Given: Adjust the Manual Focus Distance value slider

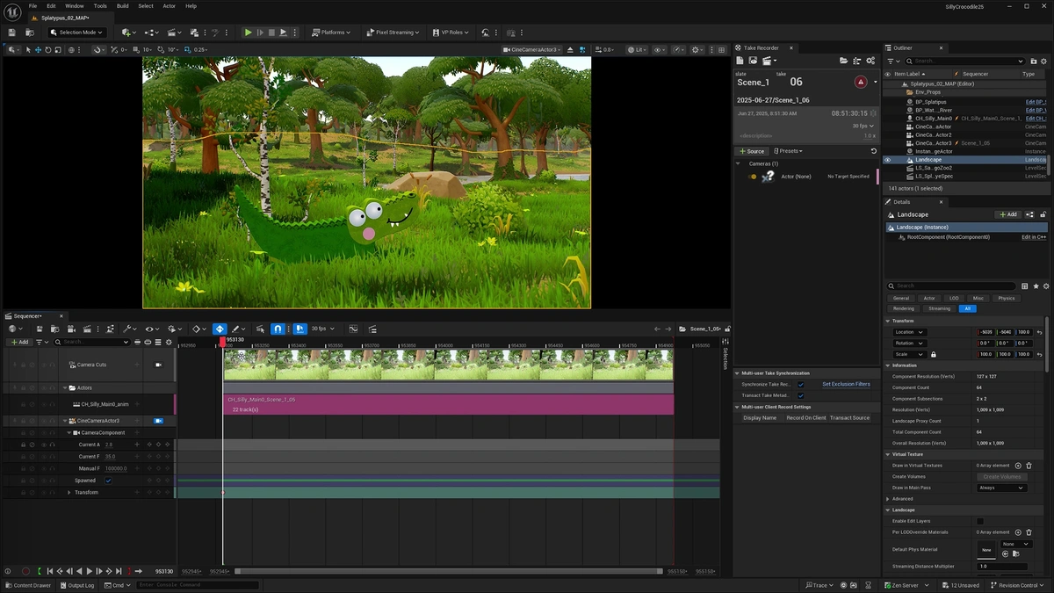Looking at the screenshot, I should (116, 468).
